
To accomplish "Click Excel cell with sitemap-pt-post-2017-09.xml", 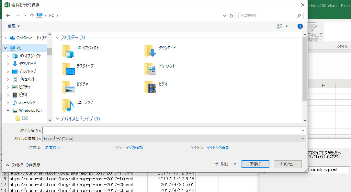I will tap(78, 185).
